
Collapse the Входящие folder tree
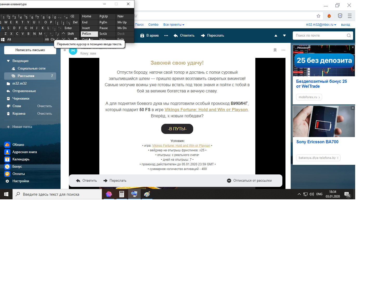coord(8,61)
